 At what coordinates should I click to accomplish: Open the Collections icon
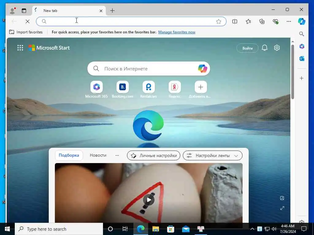pos(262,21)
